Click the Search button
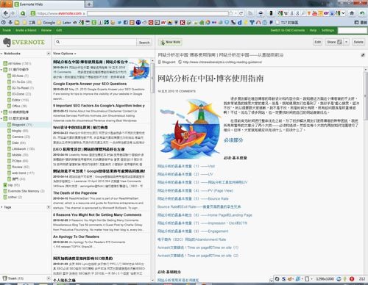Image resolution: width=368 pixels, height=285 pixels. pos(144,43)
